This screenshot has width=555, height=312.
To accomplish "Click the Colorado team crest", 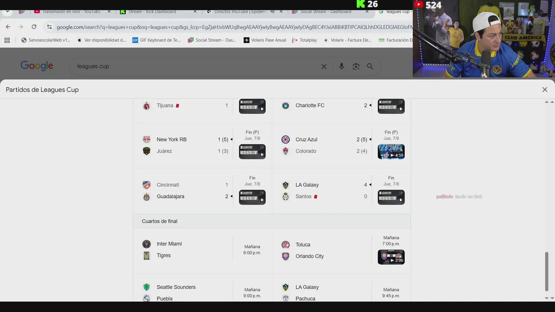I will [285, 151].
